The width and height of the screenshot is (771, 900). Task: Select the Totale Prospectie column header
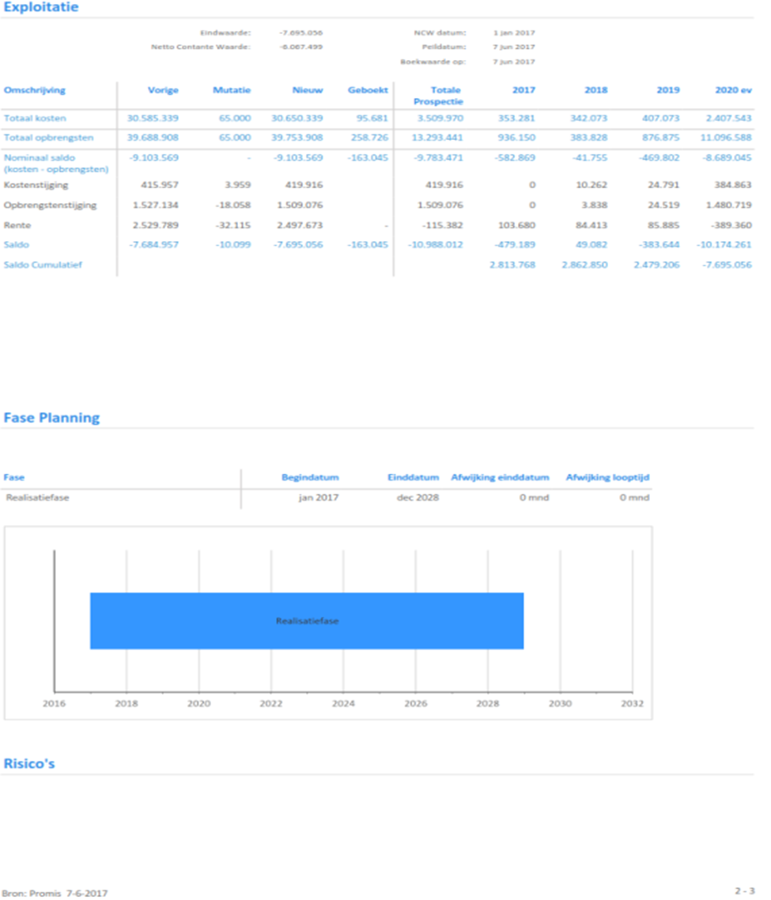pyautogui.click(x=439, y=96)
